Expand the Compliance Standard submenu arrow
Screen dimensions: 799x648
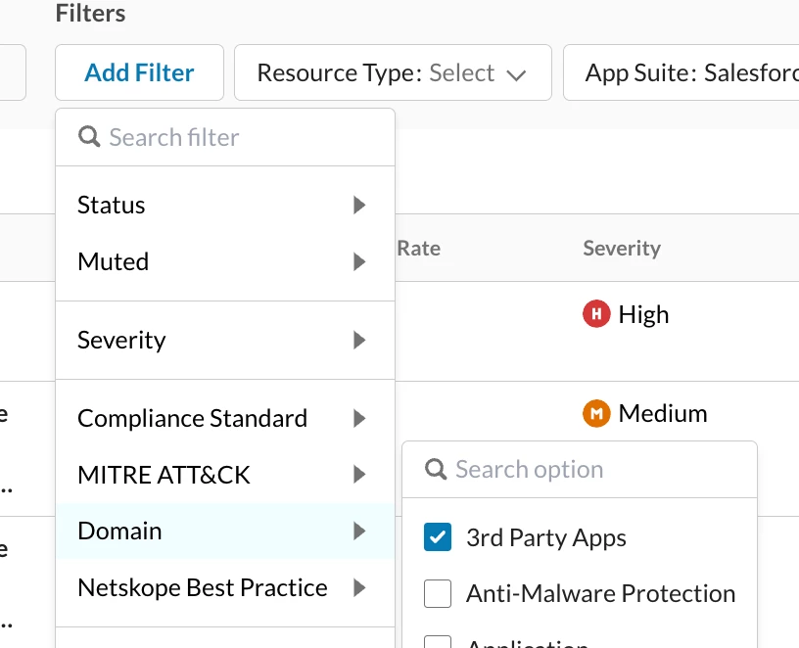pos(359,418)
